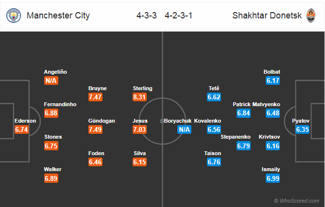The height and width of the screenshot is (207, 325).
Task: Click the Shakhtar Donetsk club crest
Action: 311,16
